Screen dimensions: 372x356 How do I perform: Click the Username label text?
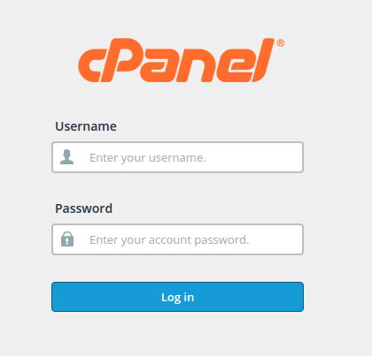[x=86, y=126]
